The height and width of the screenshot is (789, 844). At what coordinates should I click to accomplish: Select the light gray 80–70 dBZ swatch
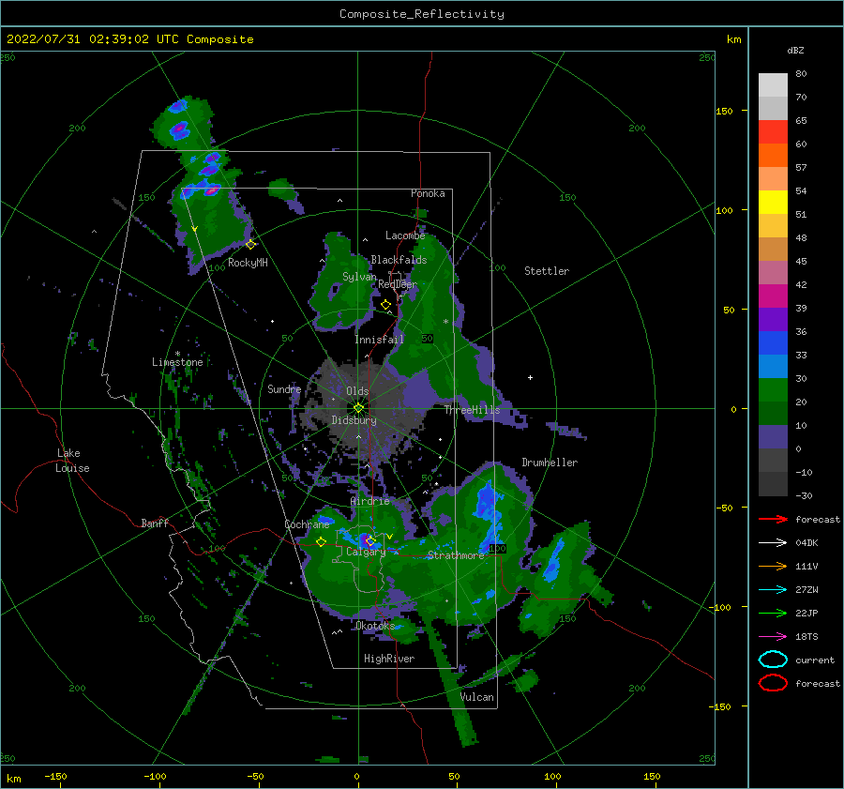click(773, 85)
